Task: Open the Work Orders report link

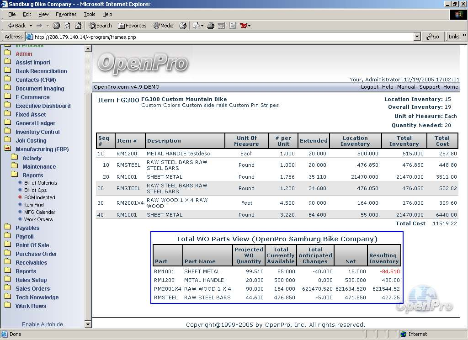Action: (38, 219)
